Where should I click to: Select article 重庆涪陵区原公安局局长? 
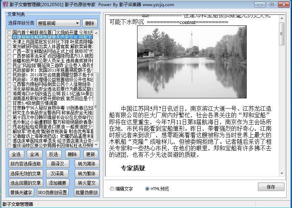(x=53, y=145)
